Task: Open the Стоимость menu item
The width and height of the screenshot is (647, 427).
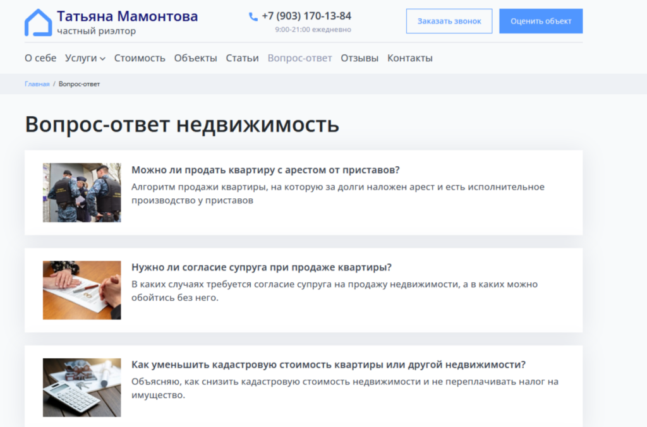Action: pos(140,58)
